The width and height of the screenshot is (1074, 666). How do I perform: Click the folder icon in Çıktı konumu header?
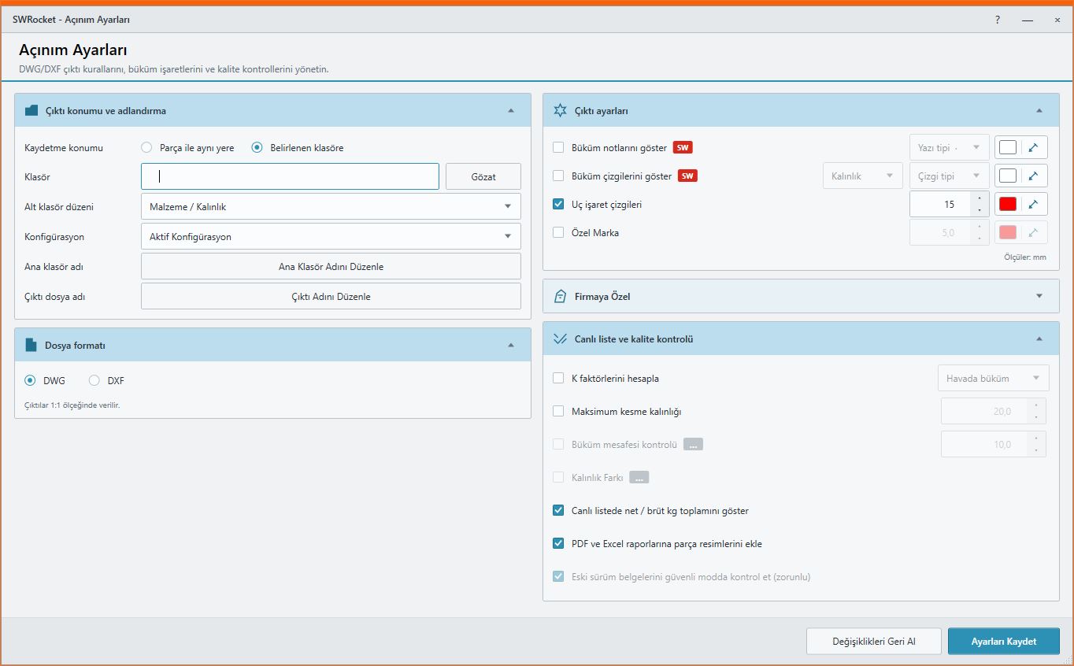[x=31, y=111]
